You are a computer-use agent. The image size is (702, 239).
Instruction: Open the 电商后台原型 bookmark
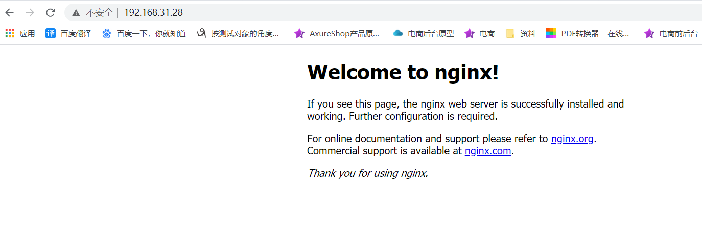pyautogui.click(x=423, y=33)
